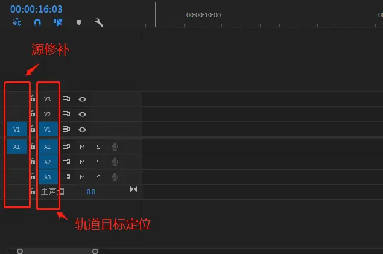The image size is (383, 254).
Task: Toggle sync lock on track A2
Action: coord(66,162)
